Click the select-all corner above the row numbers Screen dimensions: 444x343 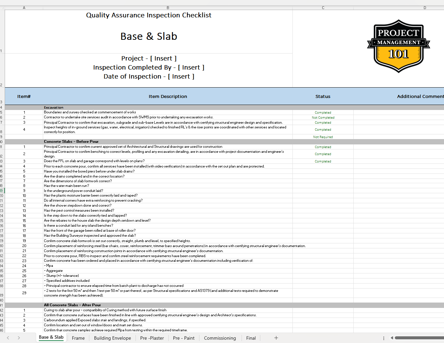2,7
